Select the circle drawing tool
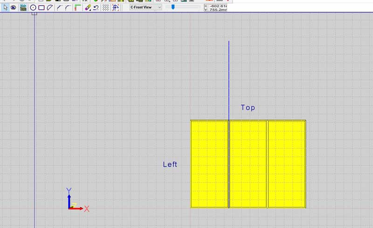The image size is (373, 228). [x=33, y=7]
